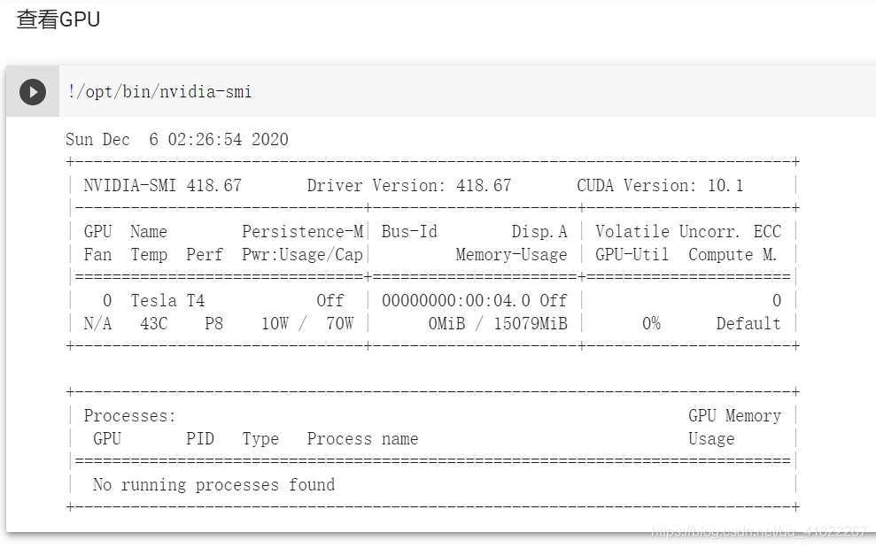Click the 10W / 70W power usage
876x548 pixels.
pos(306,324)
